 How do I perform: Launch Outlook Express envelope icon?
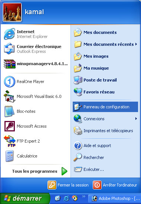point(9,49)
